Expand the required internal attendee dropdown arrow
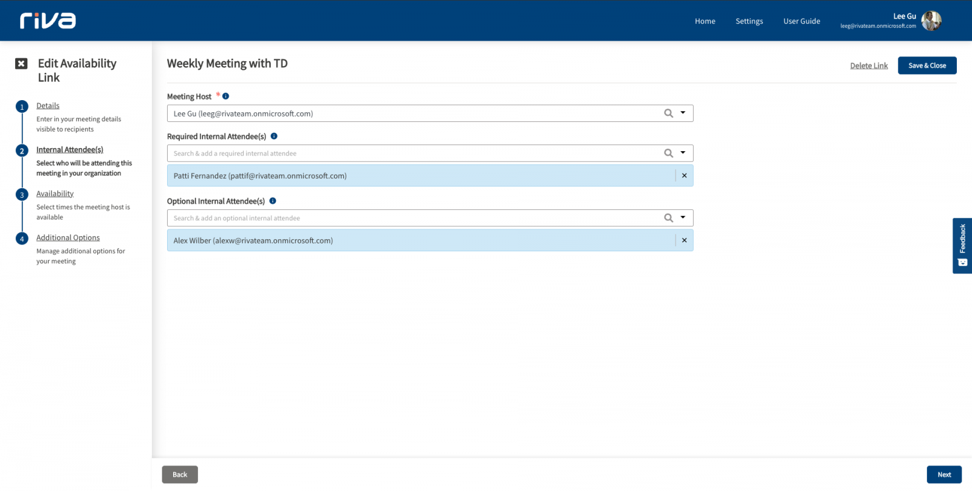This screenshot has width=972, height=491. [683, 153]
